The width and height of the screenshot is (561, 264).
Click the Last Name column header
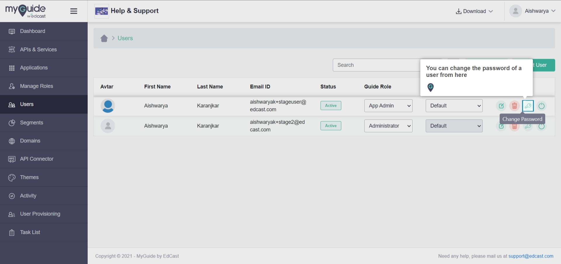pos(210,87)
